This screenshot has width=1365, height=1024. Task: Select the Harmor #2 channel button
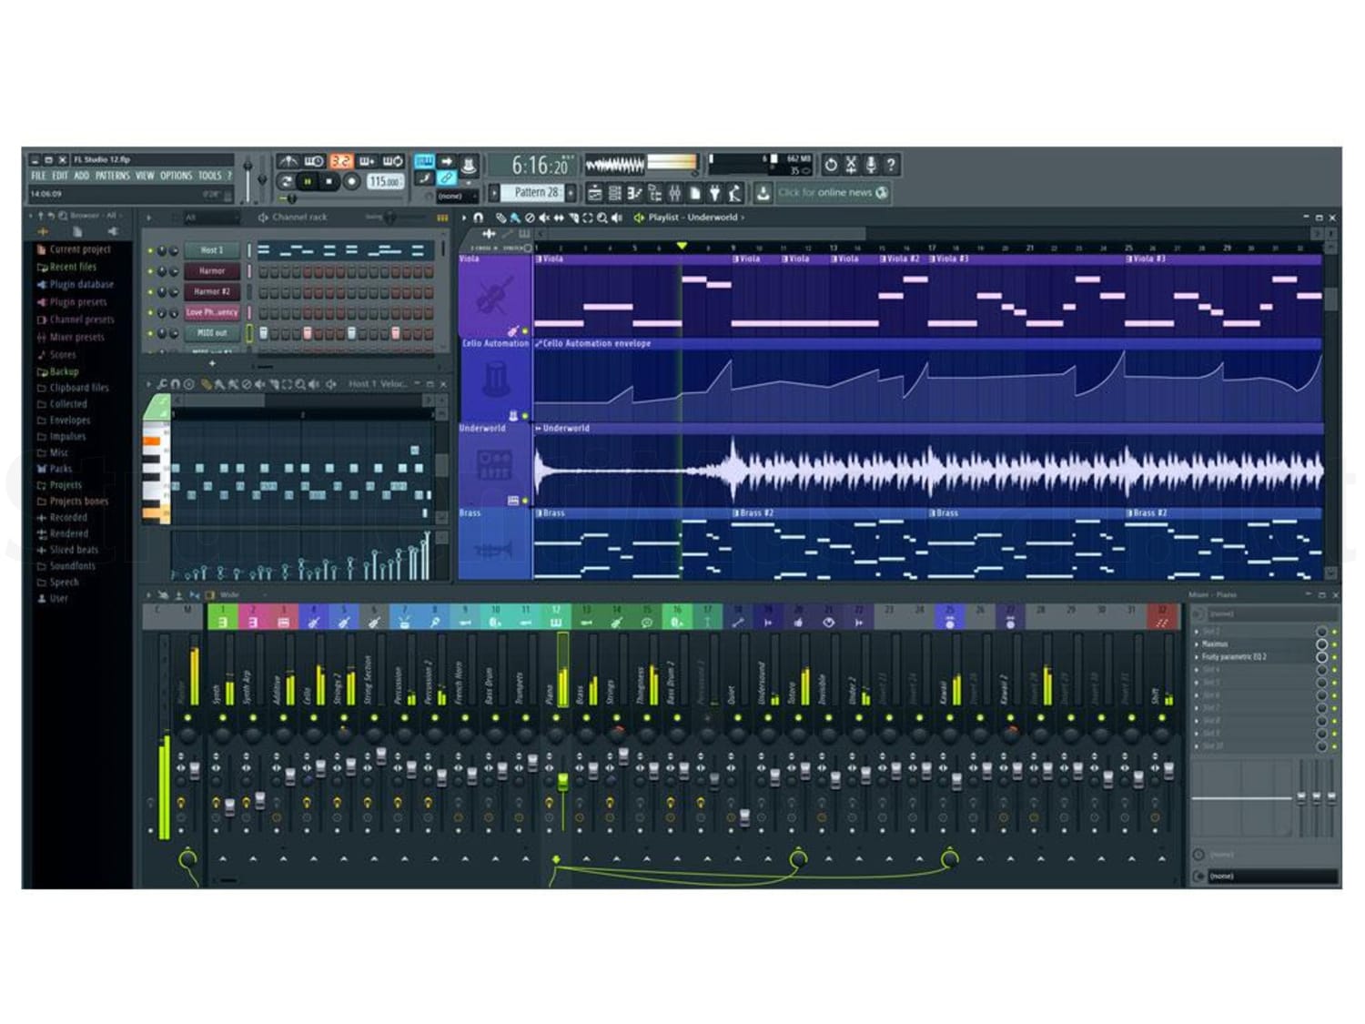[x=212, y=292]
